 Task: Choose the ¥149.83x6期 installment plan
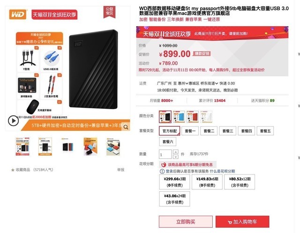tap(207, 182)
